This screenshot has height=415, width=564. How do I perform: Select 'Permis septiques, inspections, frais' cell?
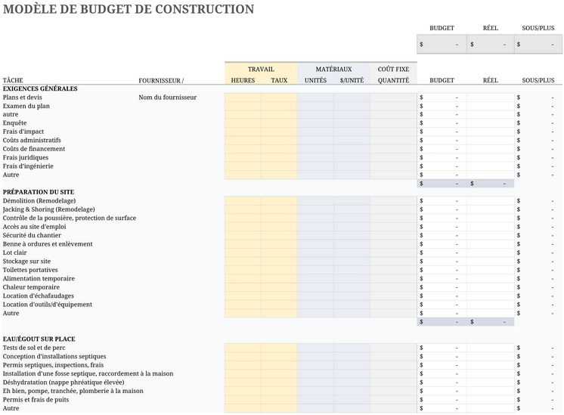click(x=53, y=365)
